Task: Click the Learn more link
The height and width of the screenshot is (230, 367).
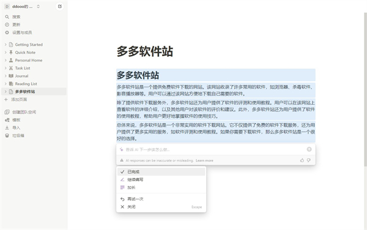Action: click(204, 160)
